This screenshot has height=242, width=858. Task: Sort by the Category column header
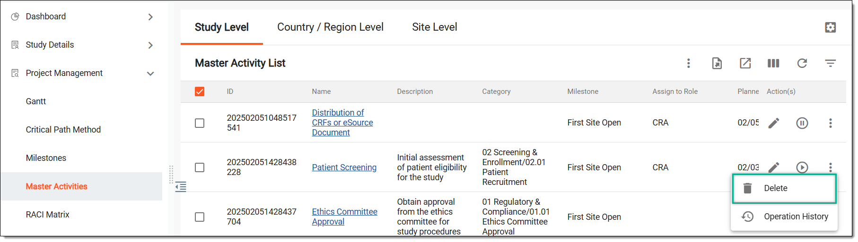tap(496, 92)
